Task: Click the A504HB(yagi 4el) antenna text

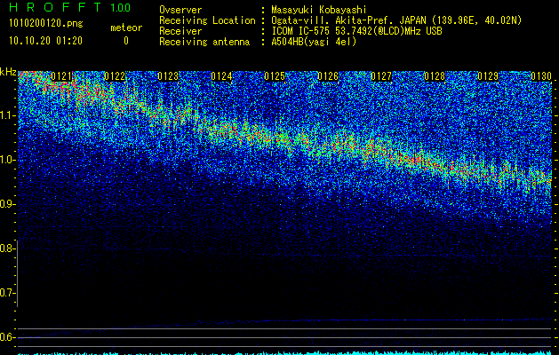Action: [x=314, y=42]
